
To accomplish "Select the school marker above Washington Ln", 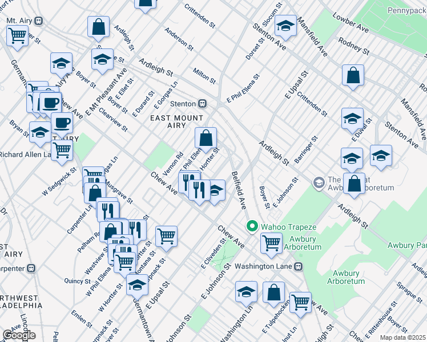I will click(x=246, y=294).
